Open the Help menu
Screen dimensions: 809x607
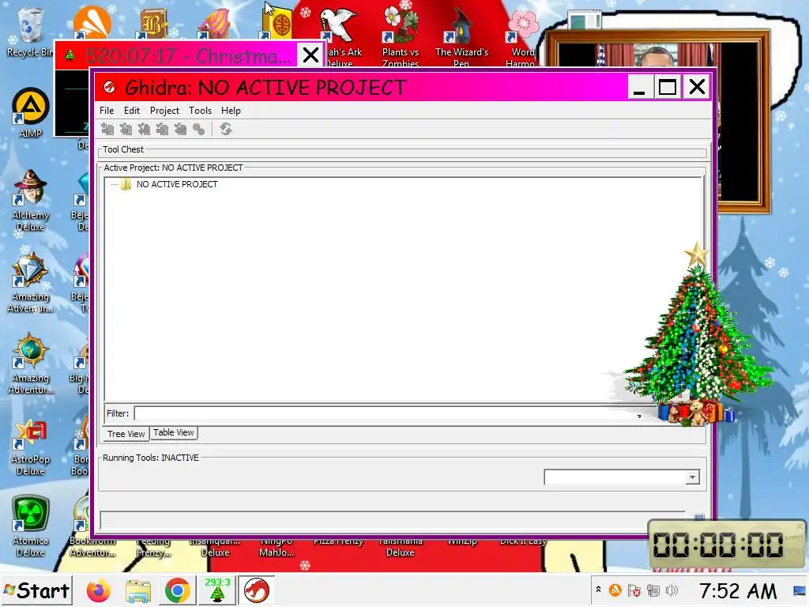[x=231, y=111]
